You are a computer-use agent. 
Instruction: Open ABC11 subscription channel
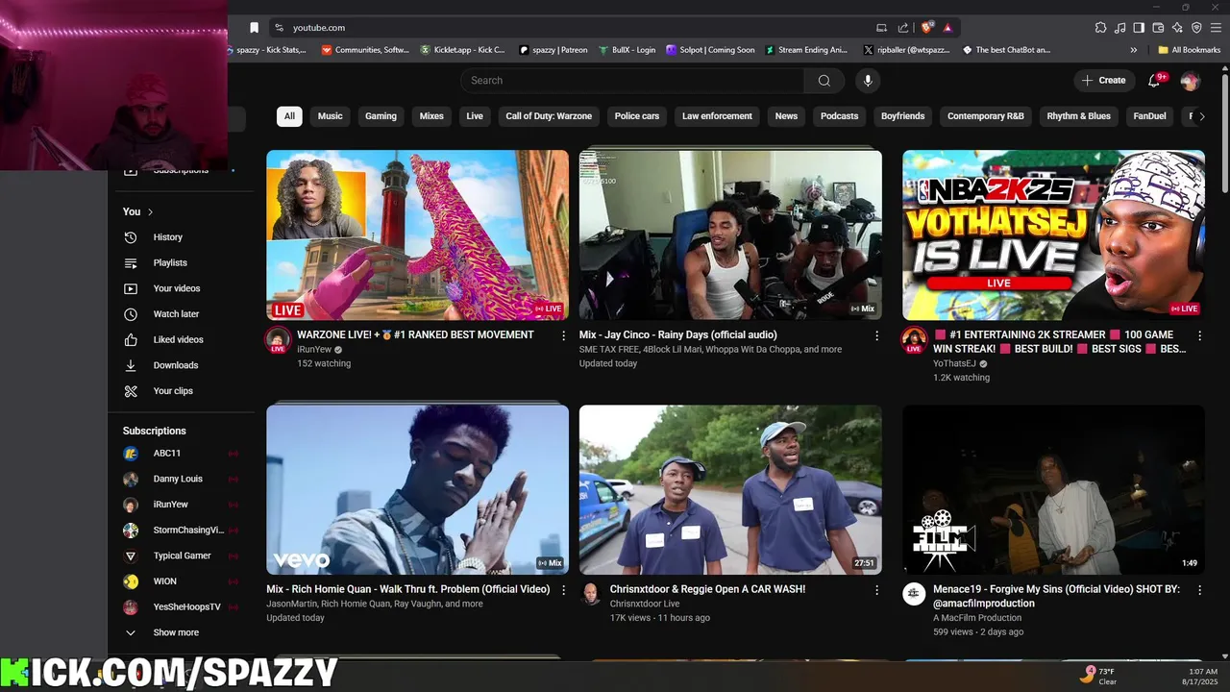click(166, 453)
